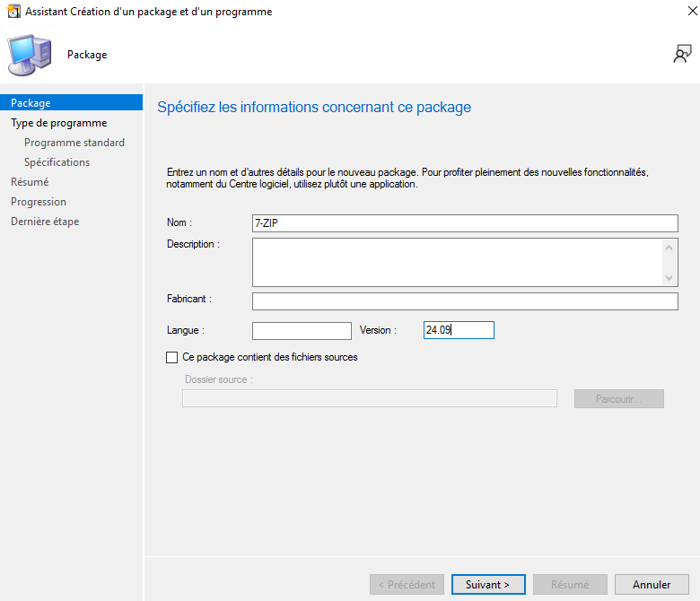The image size is (700, 601).
Task: Click the wizard title bar icon
Action: (x=12, y=12)
